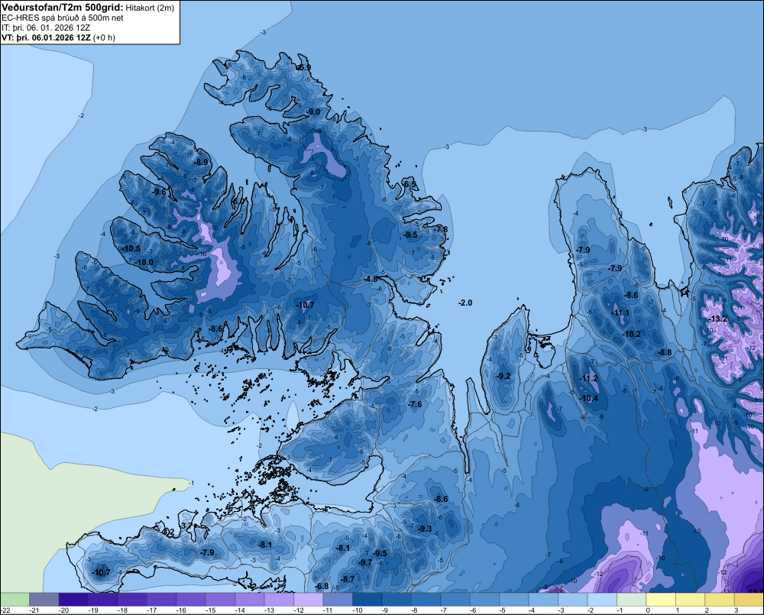This screenshot has width=764, height=615.
Task: Select the -8.9 temperature reading
Action: (x=201, y=162)
